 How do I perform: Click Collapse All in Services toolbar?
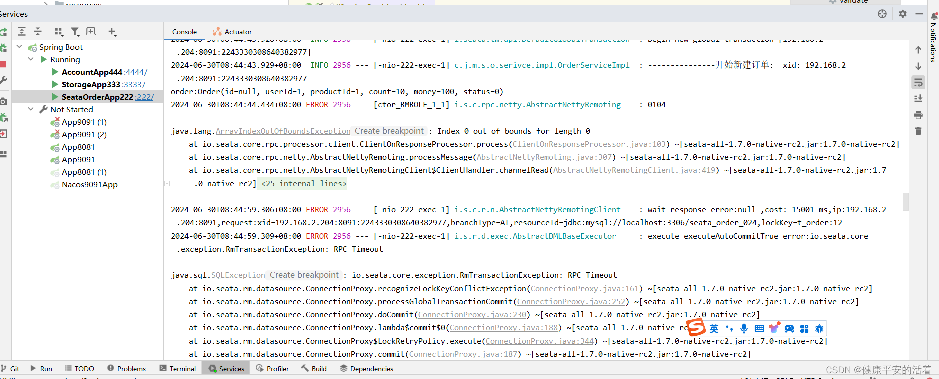click(x=38, y=32)
